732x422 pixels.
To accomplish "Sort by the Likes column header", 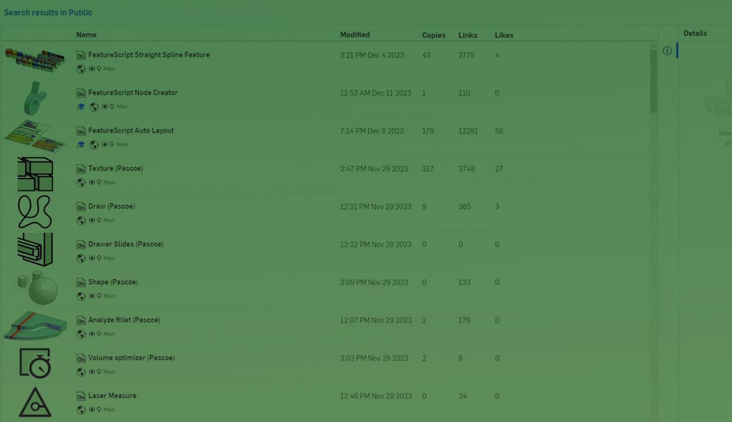I will (504, 35).
